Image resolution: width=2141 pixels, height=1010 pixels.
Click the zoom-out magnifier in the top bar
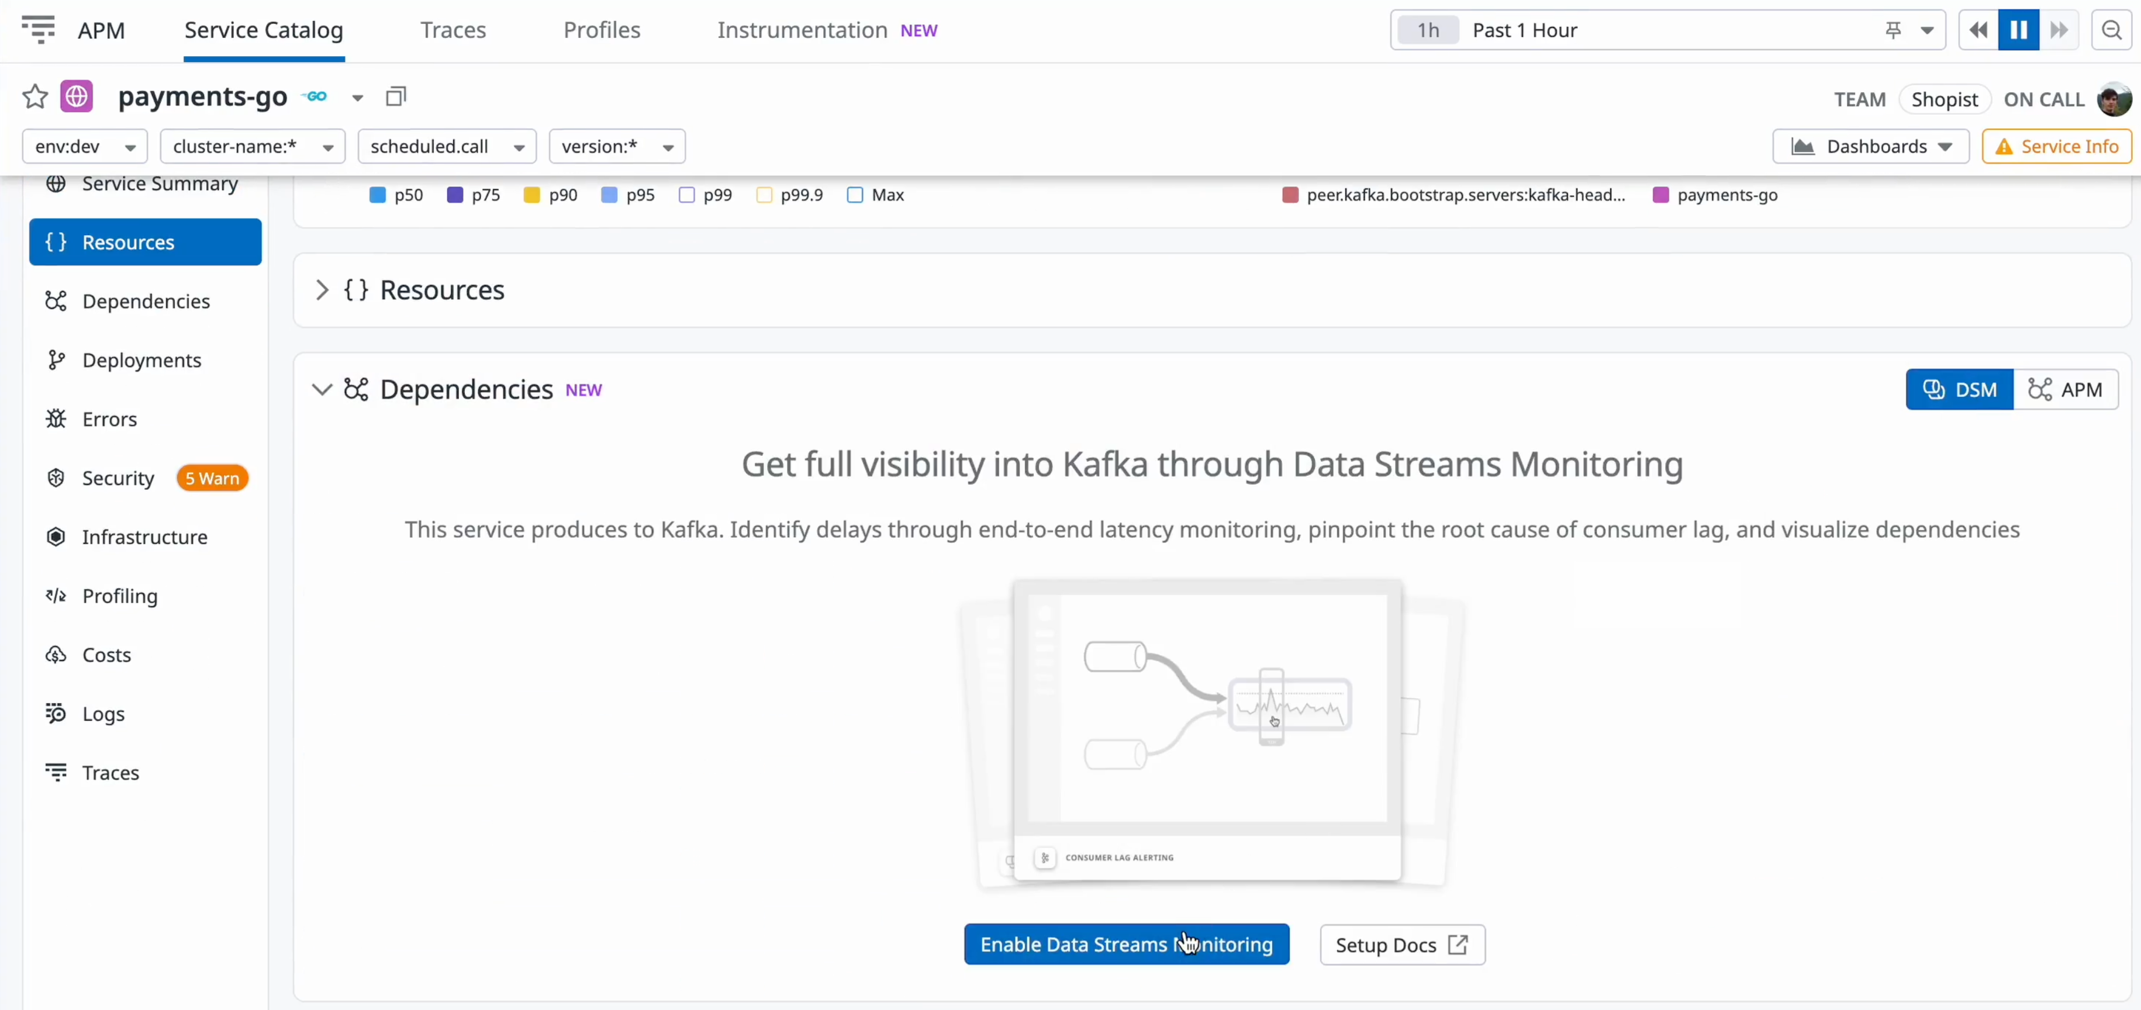click(x=2112, y=30)
